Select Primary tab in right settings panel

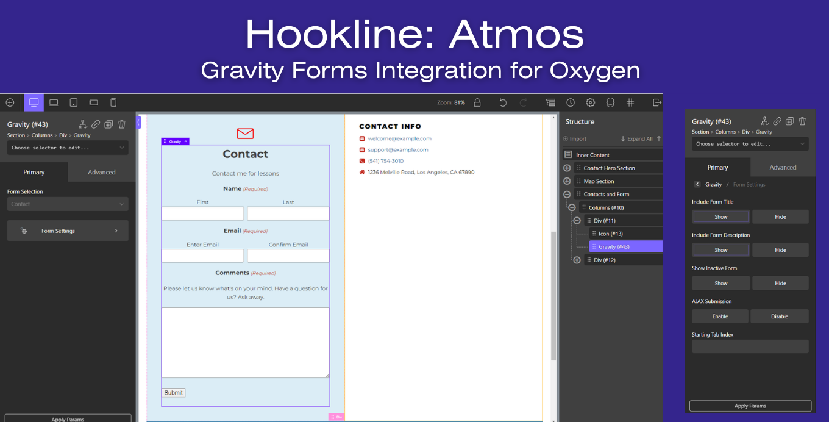(717, 167)
